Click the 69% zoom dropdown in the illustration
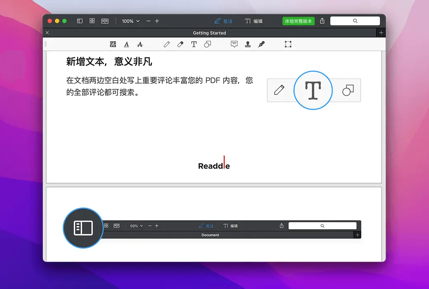The width and height of the screenshot is (429, 289). (136, 226)
